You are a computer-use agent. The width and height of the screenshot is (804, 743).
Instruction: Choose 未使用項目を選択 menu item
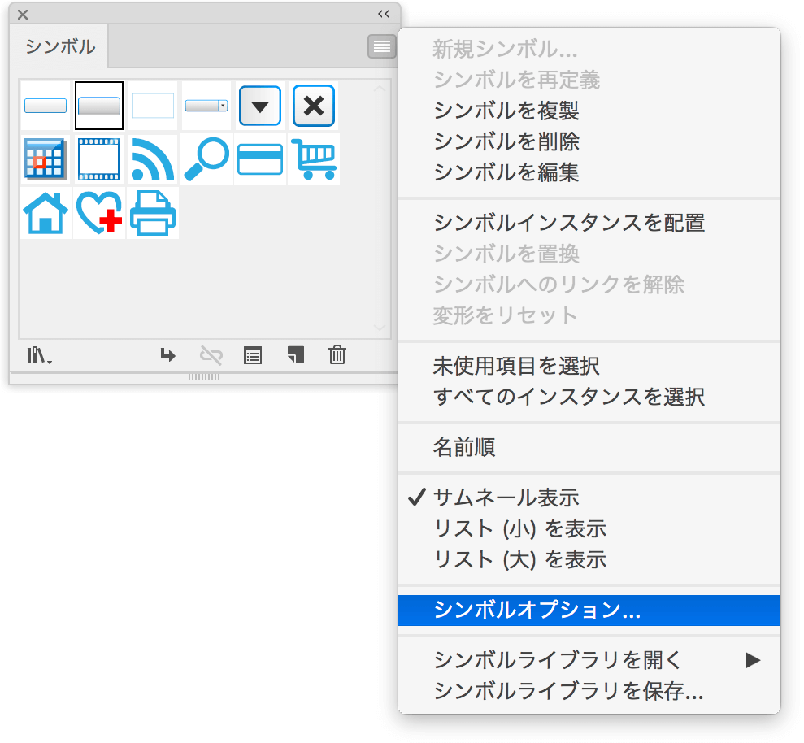[589, 366]
